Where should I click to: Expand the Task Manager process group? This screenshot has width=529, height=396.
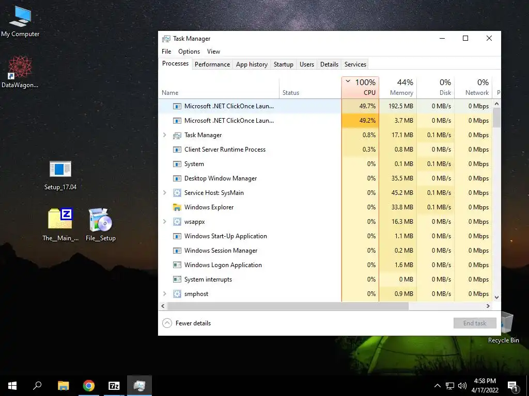coord(165,135)
